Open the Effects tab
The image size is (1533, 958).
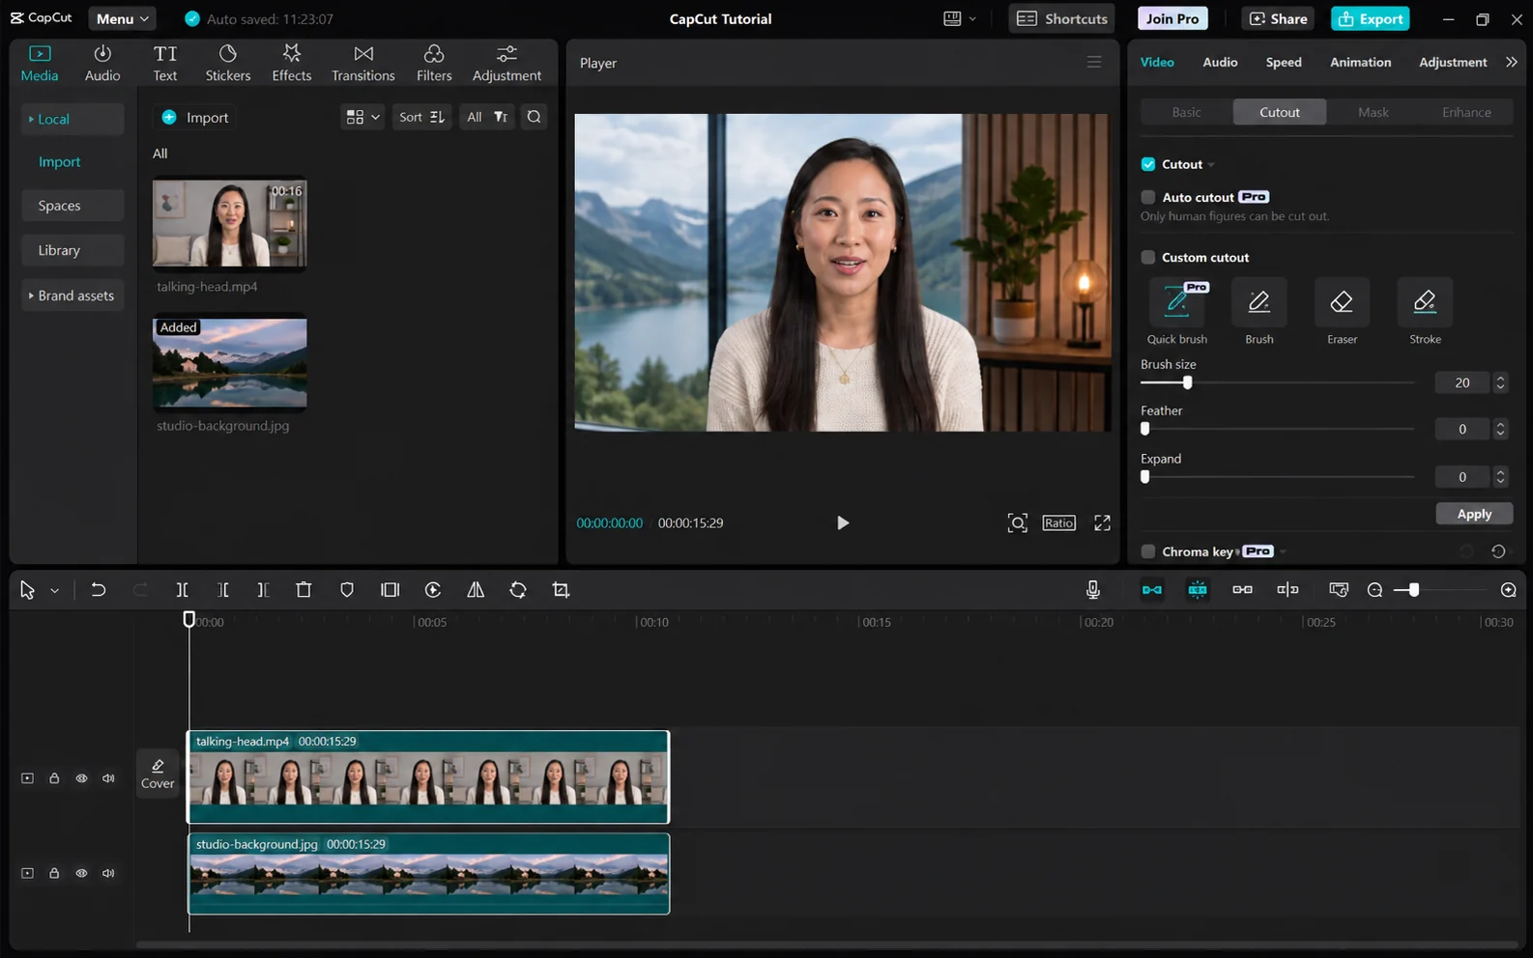point(292,63)
